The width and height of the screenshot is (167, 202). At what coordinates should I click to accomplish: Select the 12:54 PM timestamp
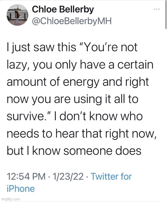pos(26,177)
